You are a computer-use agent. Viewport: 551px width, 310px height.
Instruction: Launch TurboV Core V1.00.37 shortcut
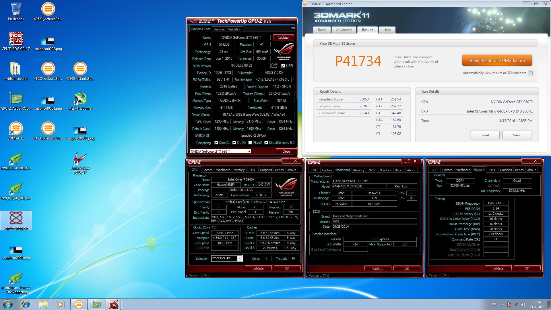[80, 163]
